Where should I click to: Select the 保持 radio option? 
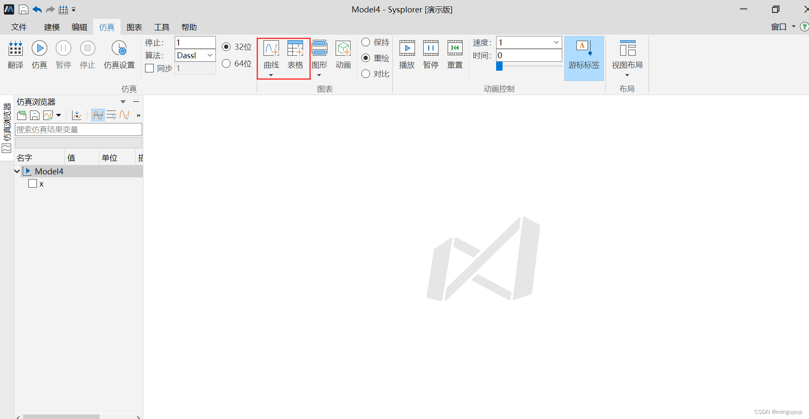pos(365,42)
